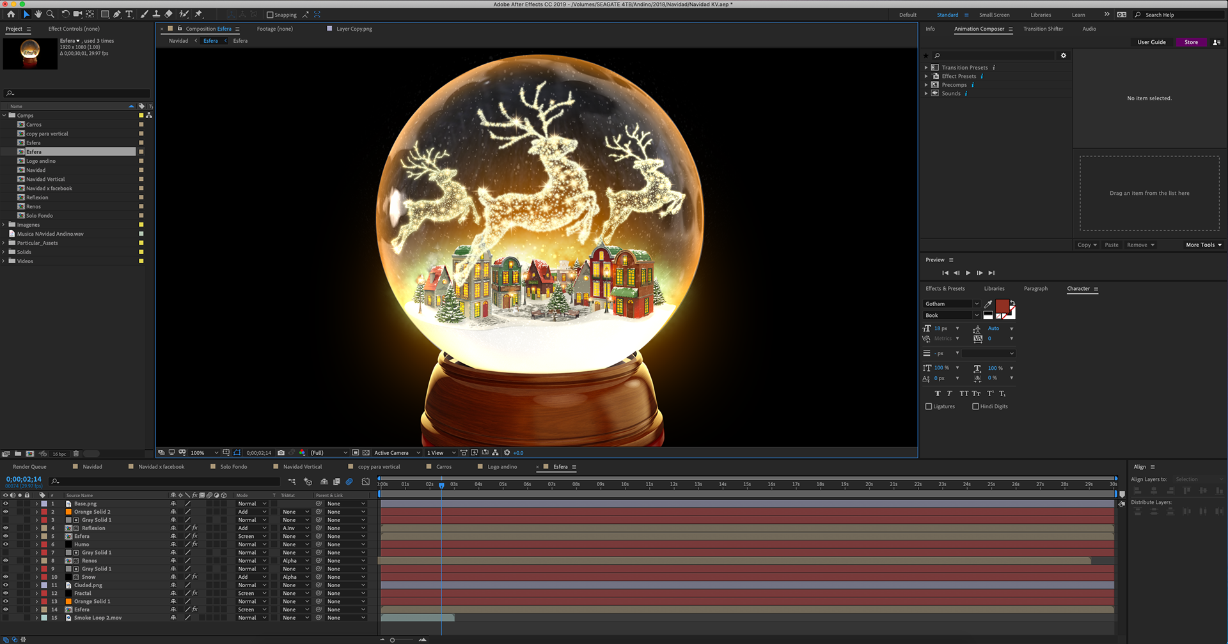Select the Clone Stamp tool

pos(156,14)
